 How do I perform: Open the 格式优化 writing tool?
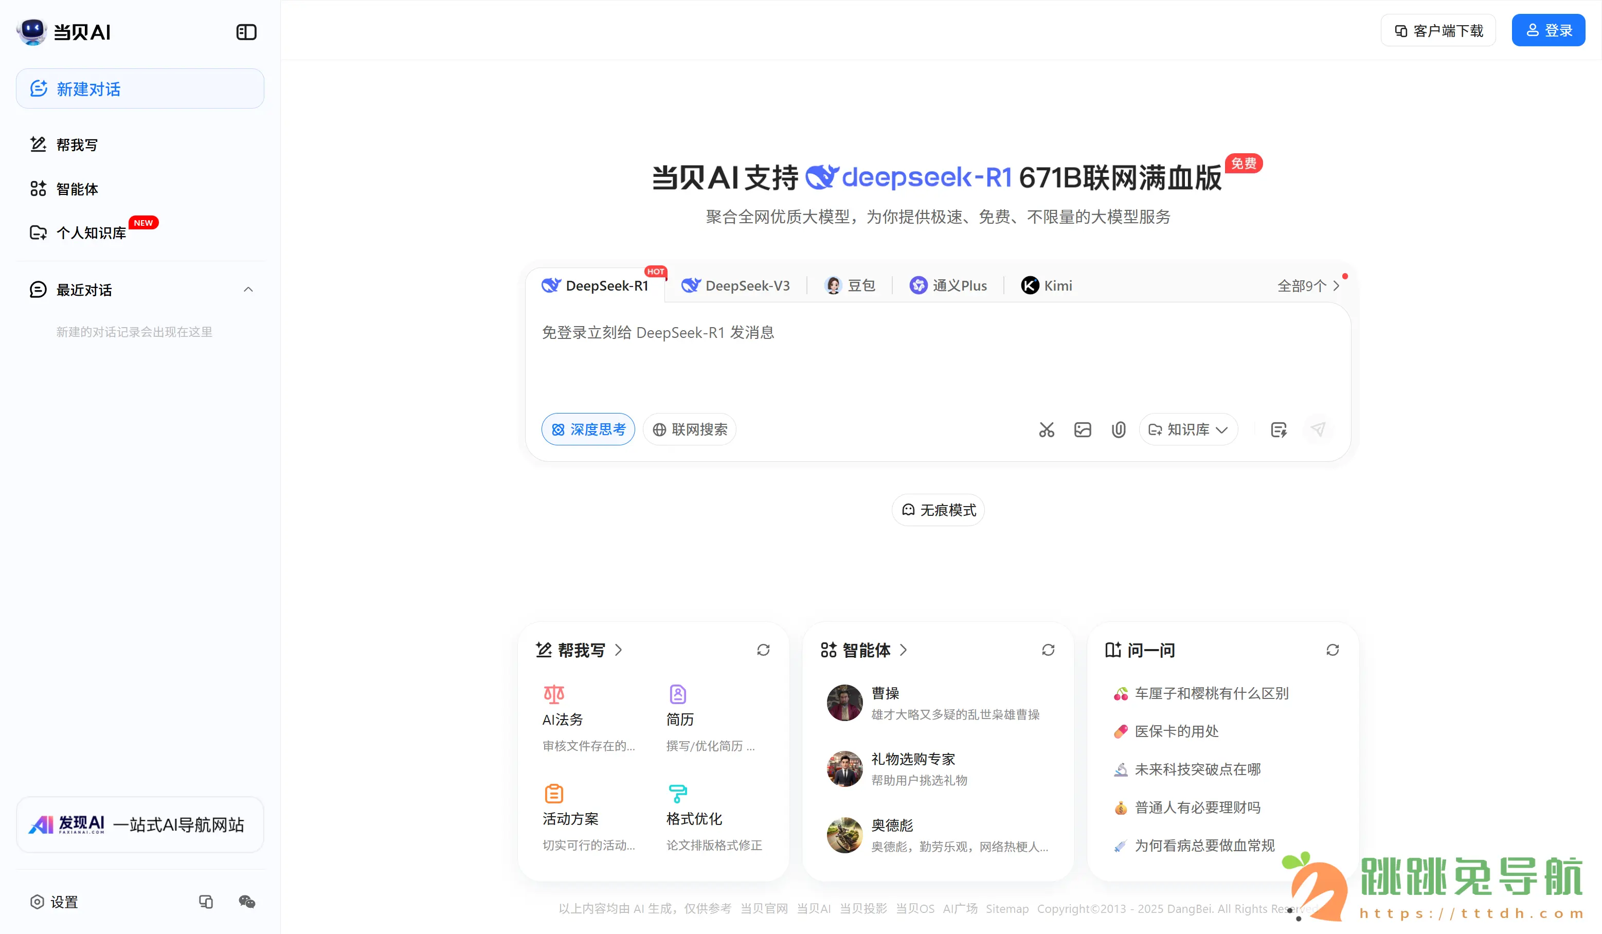714,818
